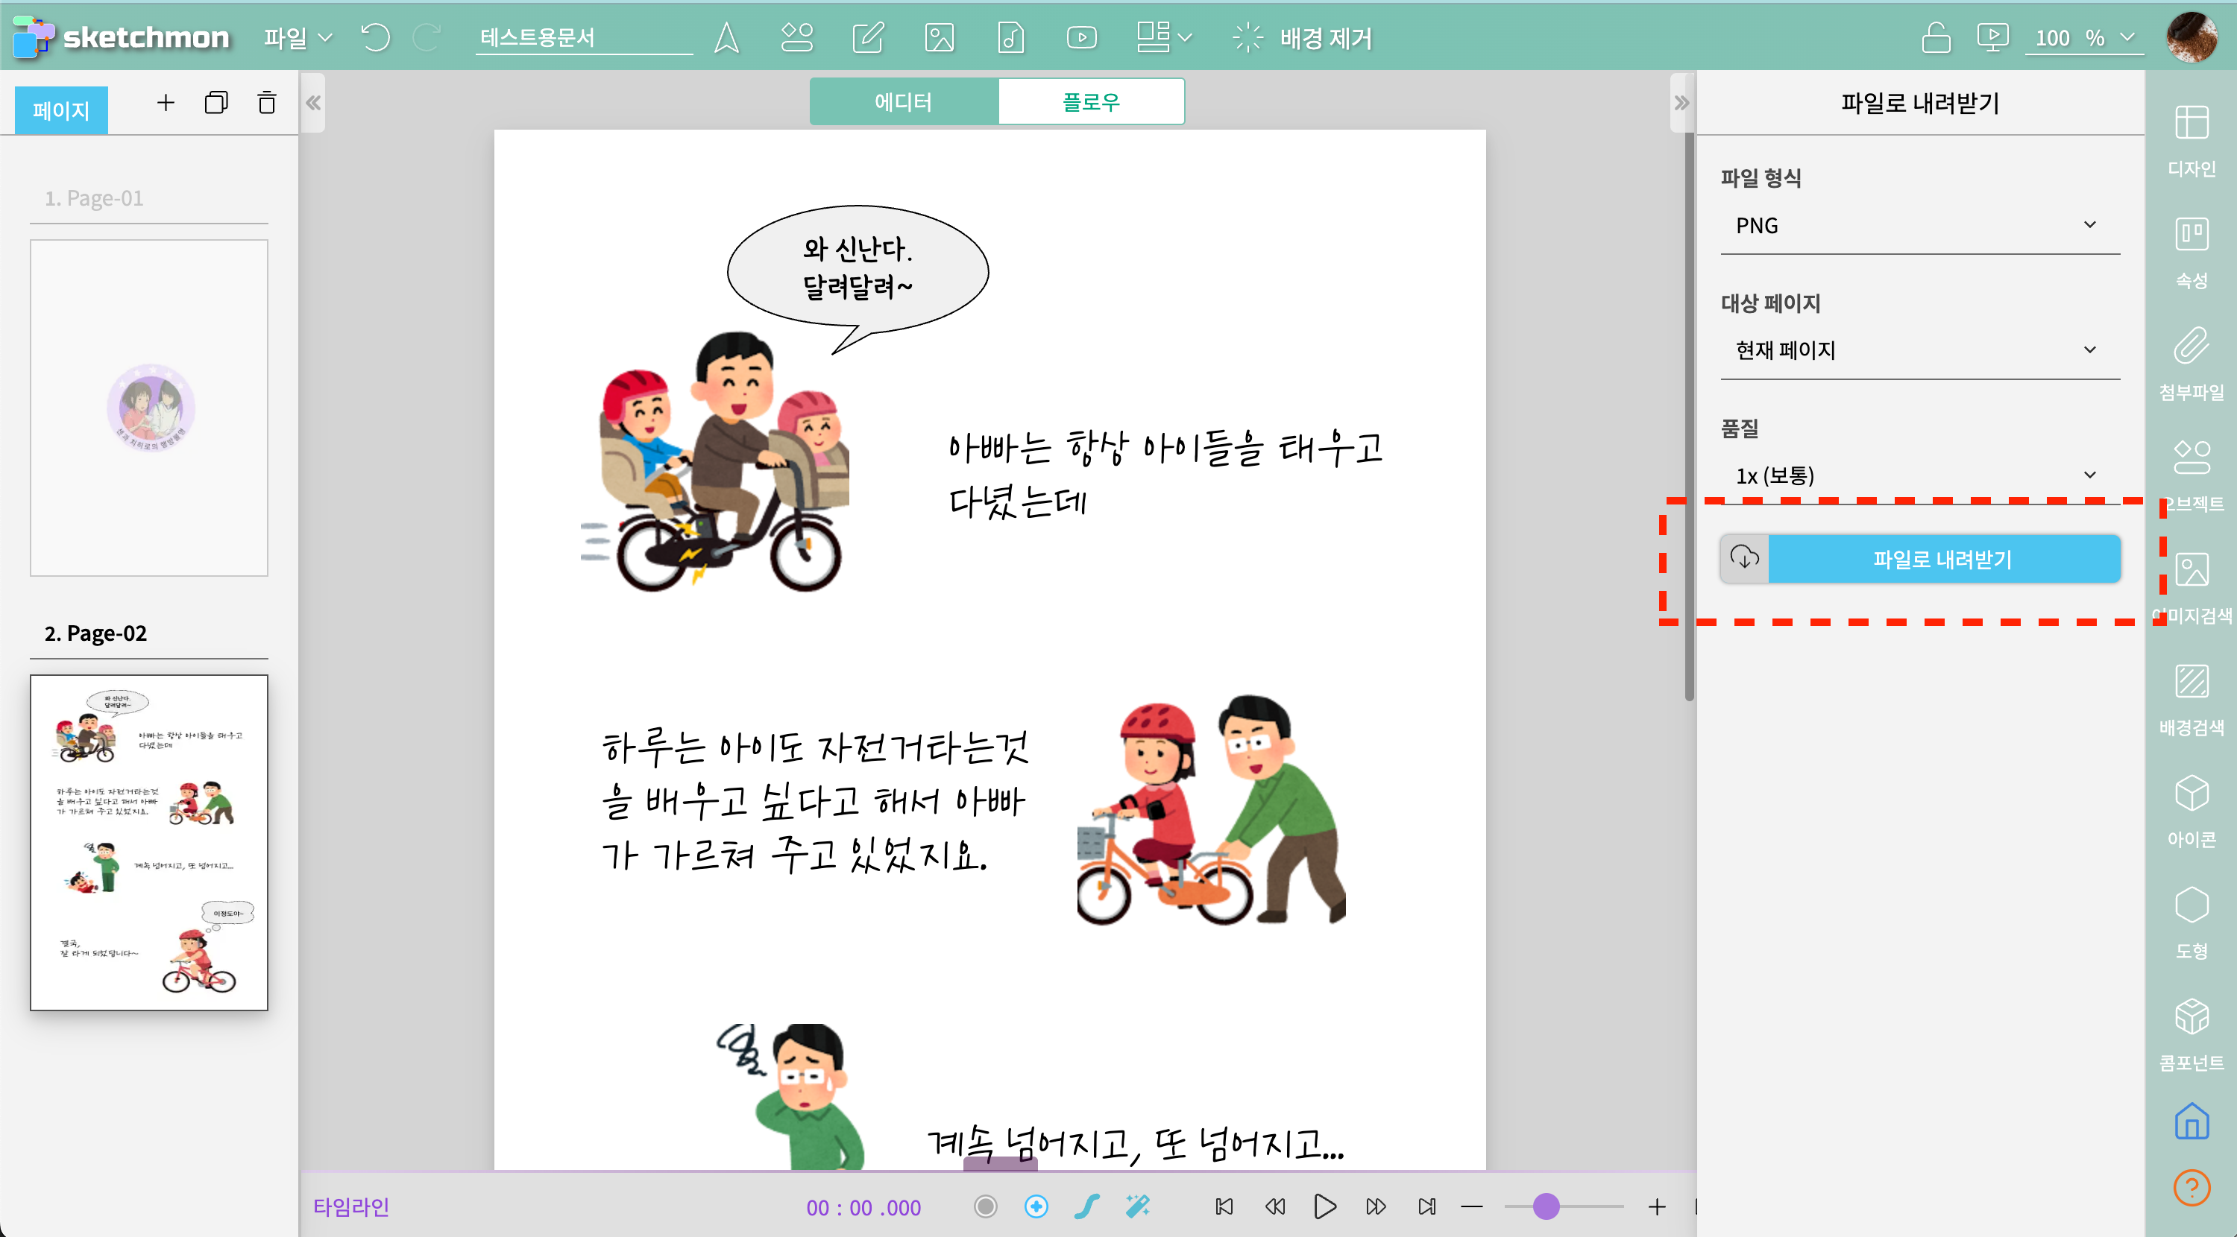2237x1237 pixels.
Task: Open 첨부파일 attachment panel
Action: [2190, 363]
